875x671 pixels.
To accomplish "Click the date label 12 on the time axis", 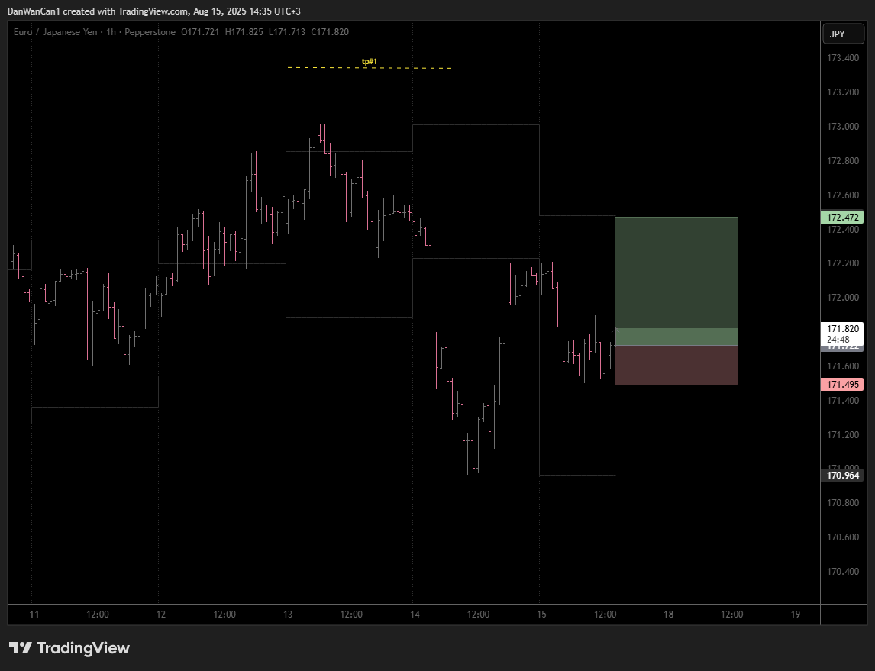I will pos(160,614).
